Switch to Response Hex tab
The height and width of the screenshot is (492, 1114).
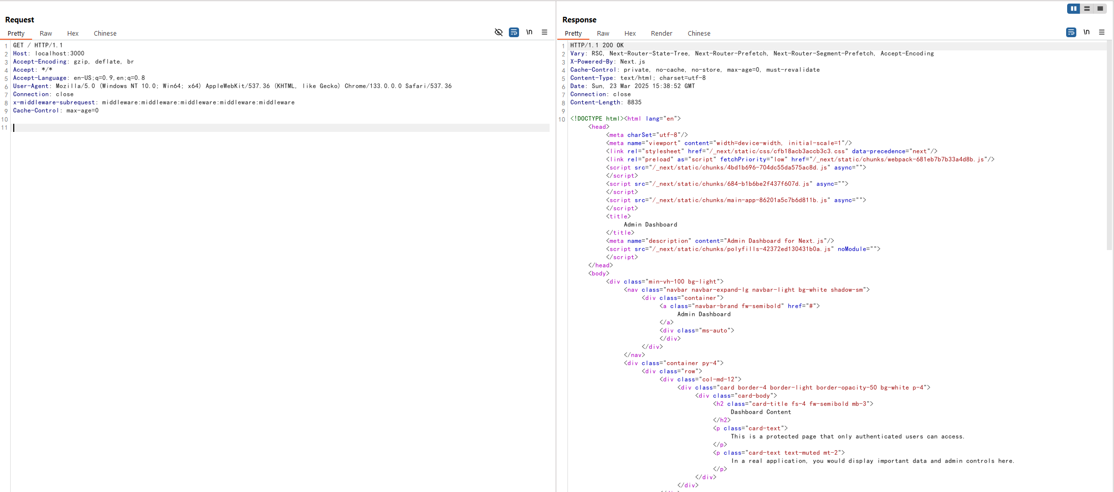point(630,34)
